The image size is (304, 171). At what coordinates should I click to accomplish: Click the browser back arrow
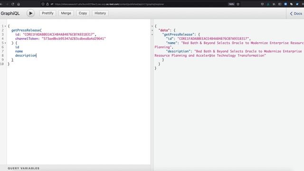pyautogui.click(x=1, y=4)
